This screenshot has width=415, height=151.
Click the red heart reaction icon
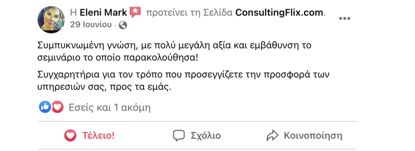(57, 107)
